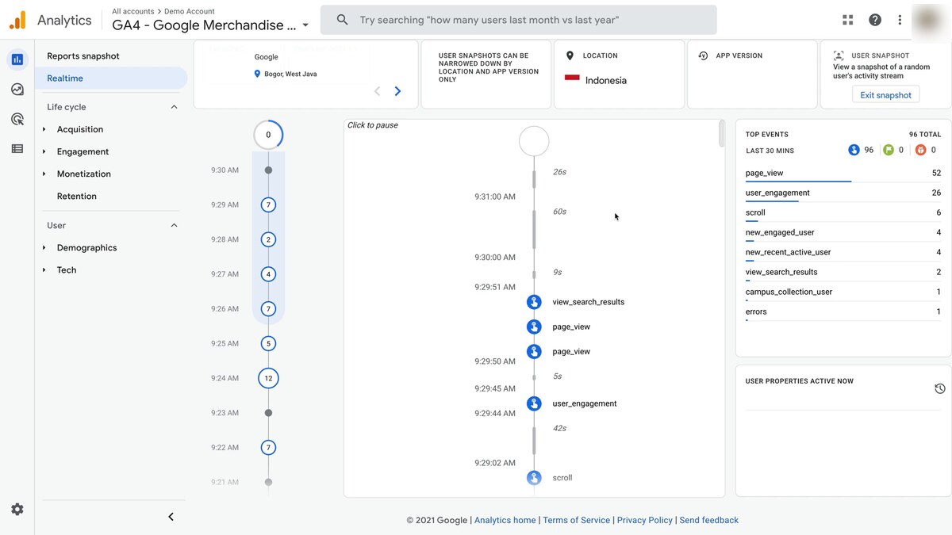
Task: Select the 9:24 AM marker showing 12
Action: point(268,378)
